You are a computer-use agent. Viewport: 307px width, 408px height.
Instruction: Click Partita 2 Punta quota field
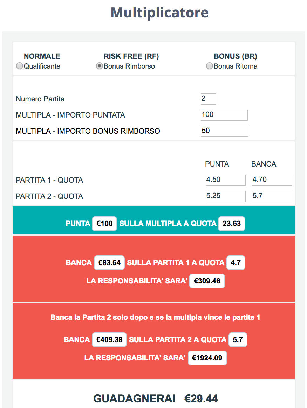coord(225,196)
